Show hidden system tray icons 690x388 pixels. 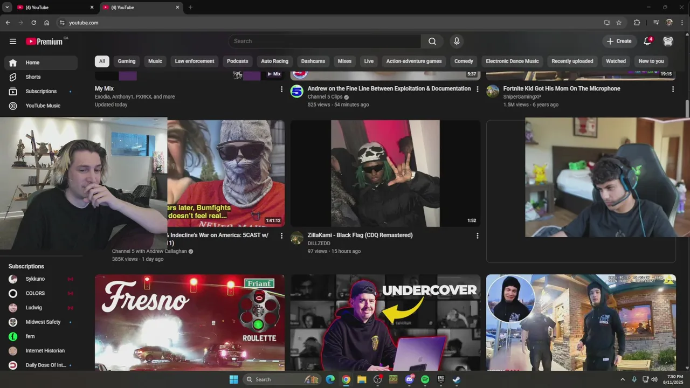(623, 379)
